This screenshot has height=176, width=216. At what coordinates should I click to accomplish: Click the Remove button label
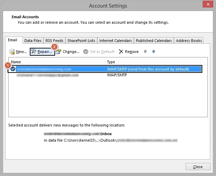coord(132,52)
